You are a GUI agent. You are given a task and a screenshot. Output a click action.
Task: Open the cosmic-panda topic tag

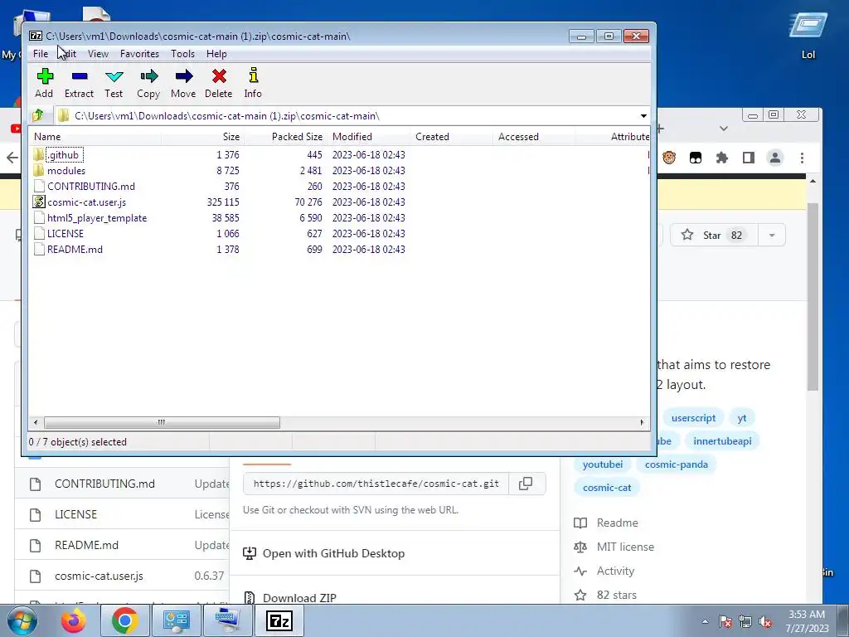pos(677,464)
